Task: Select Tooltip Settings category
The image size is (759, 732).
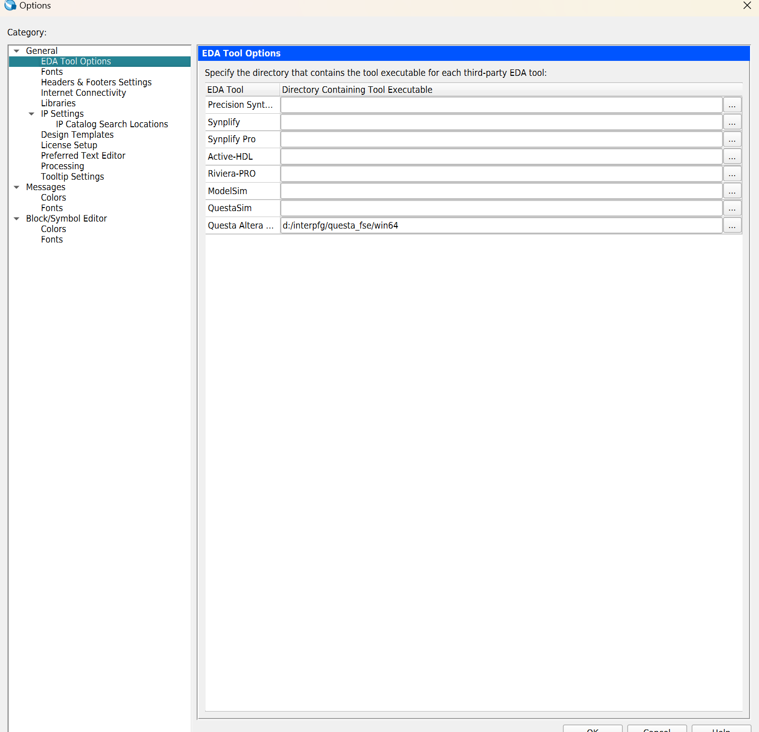Action: pyautogui.click(x=72, y=177)
